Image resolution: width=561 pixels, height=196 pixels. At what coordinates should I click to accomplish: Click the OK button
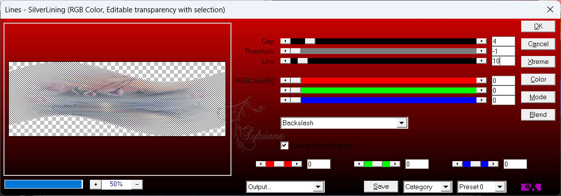click(538, 26)
